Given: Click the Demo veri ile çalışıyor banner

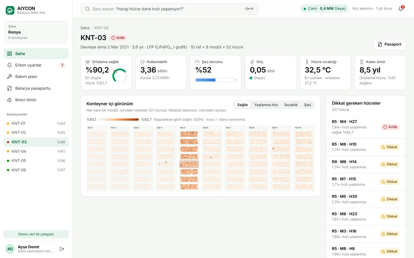Looking at the screenshot, I should (36, 234).
